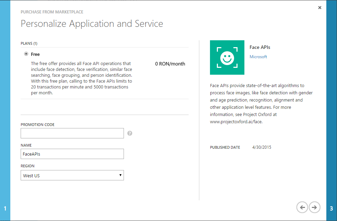Click the Personalize Application and Service heading
Viewport: 337px width, 221px height.
pyautogui.click(x=92, y=24)
